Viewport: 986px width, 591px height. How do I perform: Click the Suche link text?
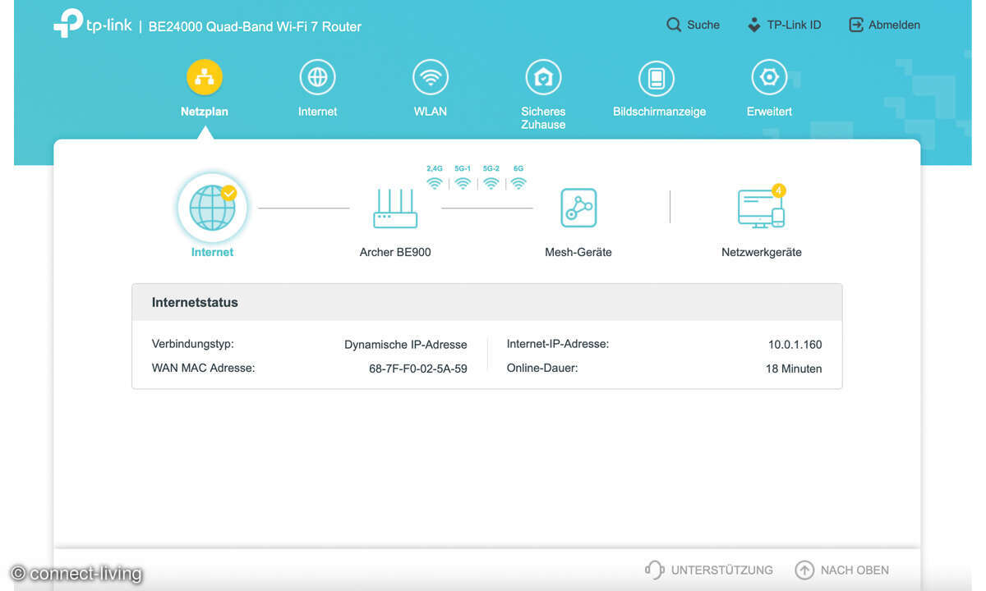point(703,25)
